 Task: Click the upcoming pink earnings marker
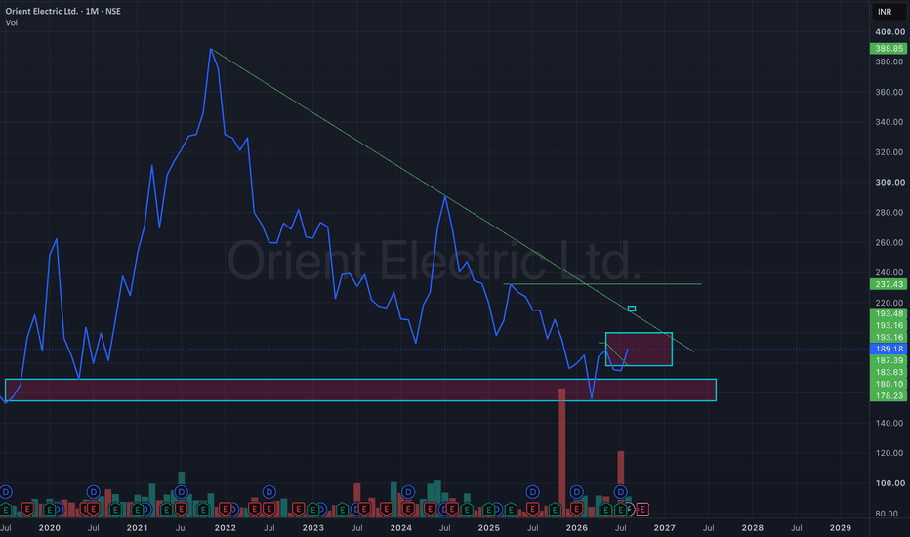coord(642,509)
